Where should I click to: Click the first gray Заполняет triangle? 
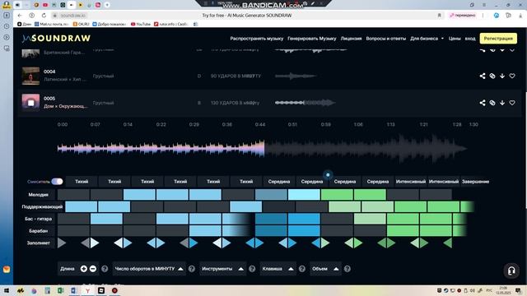pos(62,243)
